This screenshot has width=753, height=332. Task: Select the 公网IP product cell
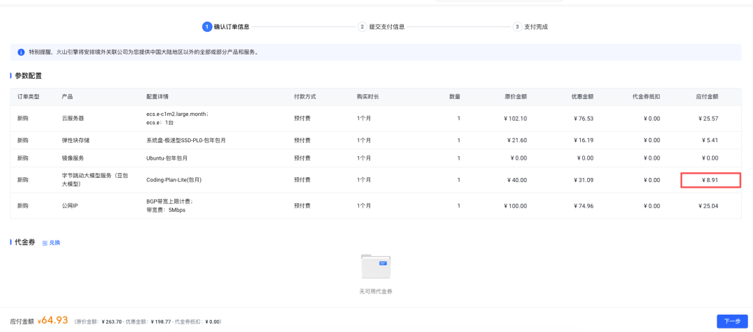[x=70, y=206]
